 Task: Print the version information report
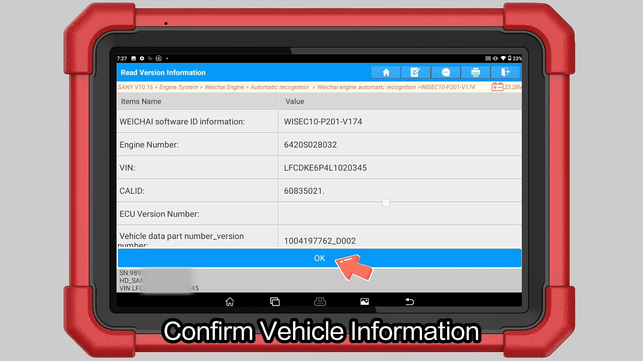[x=475, y=72]
